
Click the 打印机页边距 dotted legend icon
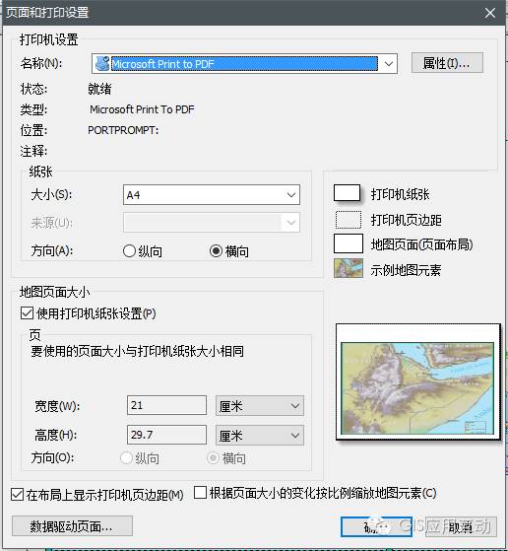pos(349,220)
